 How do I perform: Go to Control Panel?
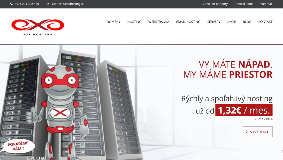pyautogui.click(x=244, y=4)
